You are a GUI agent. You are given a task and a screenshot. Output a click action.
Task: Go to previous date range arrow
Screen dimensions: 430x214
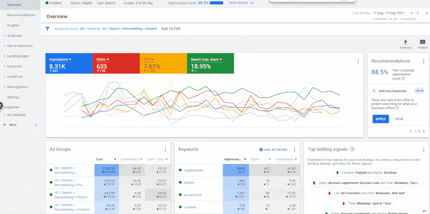pos(418,13)
